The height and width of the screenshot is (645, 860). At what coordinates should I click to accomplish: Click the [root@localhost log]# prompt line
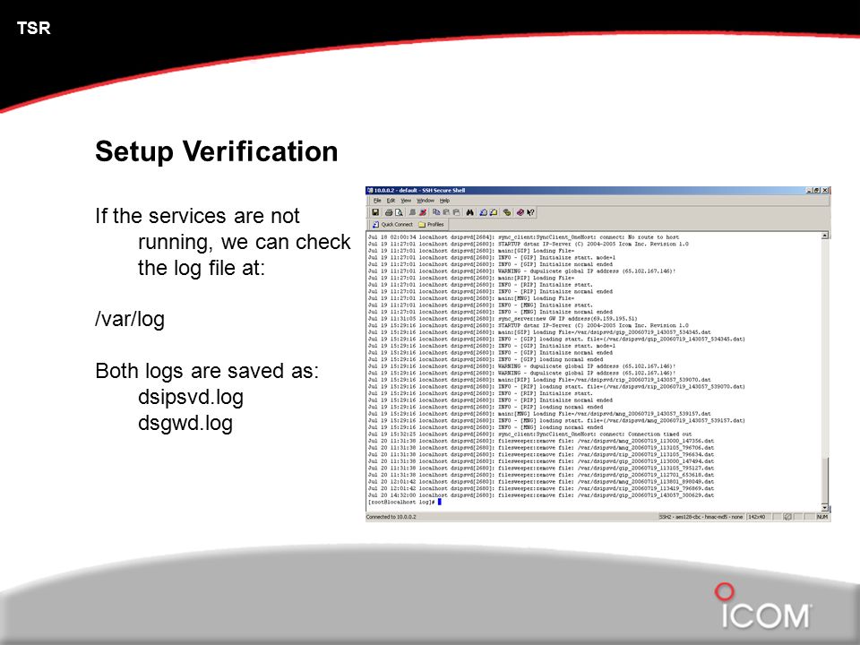404,502
